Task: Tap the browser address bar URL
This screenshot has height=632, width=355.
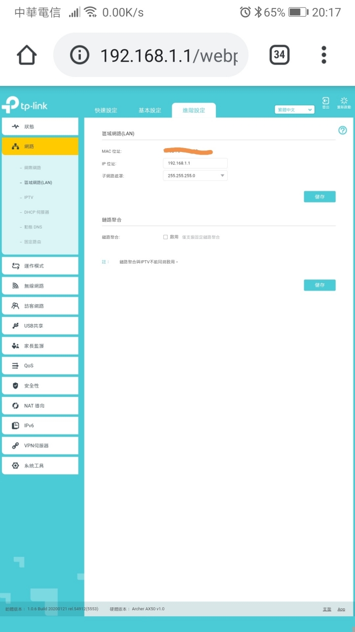Action: (x=169, y=55)
